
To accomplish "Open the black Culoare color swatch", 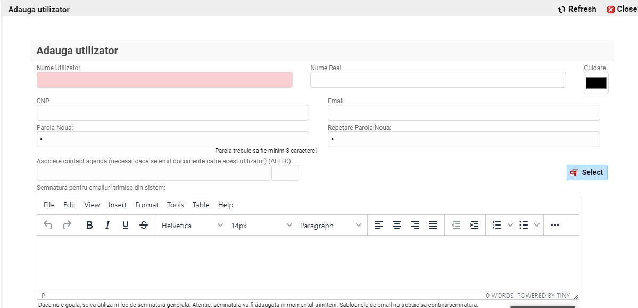I will coord(596,83).
